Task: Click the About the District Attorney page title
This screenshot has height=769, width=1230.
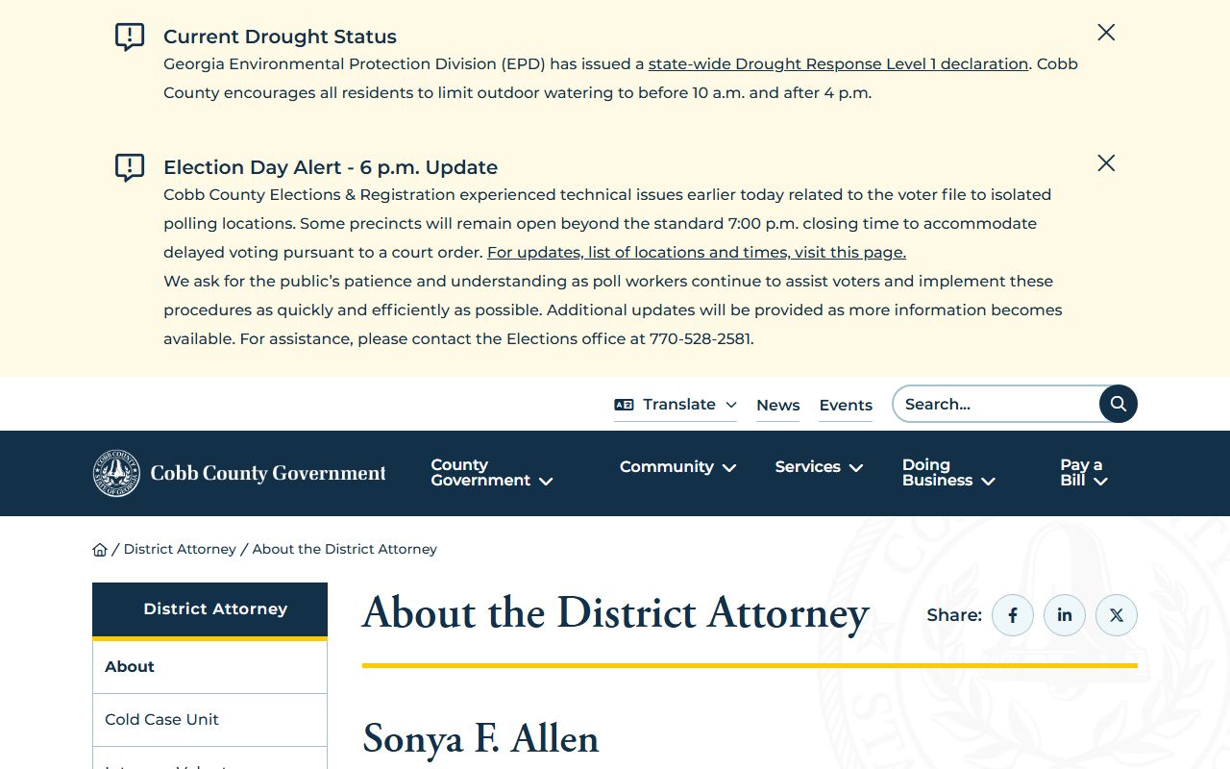Action: click(x=616, y=613)
